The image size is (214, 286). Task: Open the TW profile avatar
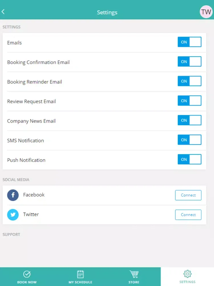tap(206, 12)
